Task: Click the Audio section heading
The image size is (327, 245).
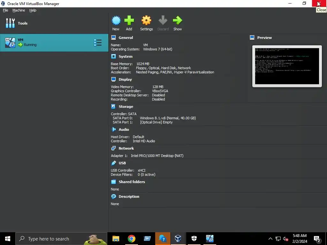Action: pos(124,130)
